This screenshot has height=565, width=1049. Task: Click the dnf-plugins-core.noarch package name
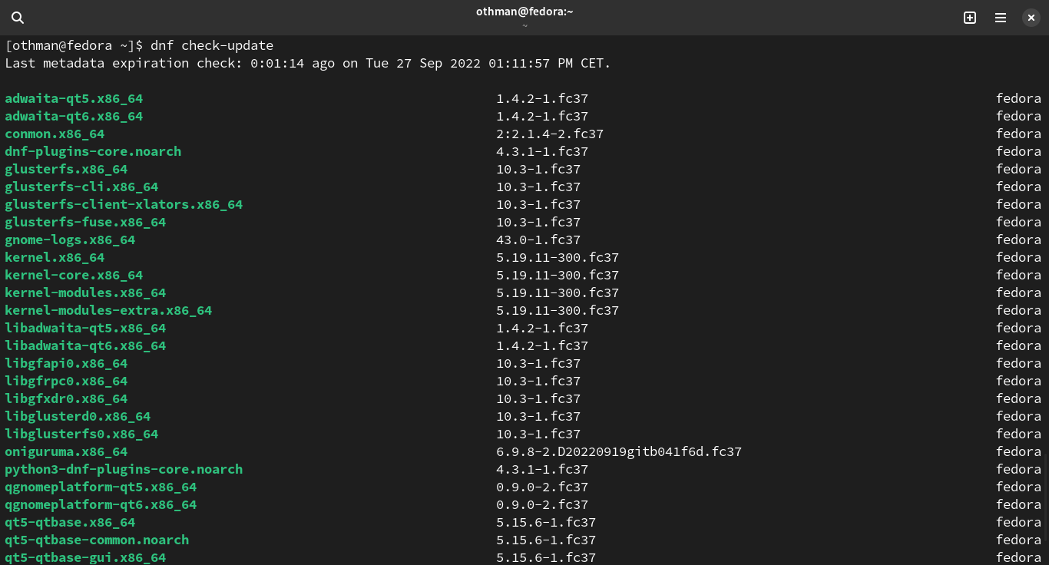(x=93, y=151)
